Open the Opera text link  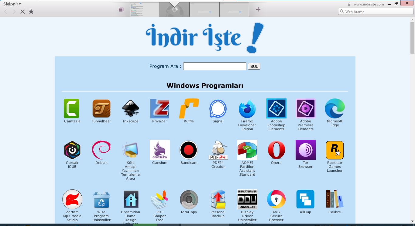pos(276,163)
